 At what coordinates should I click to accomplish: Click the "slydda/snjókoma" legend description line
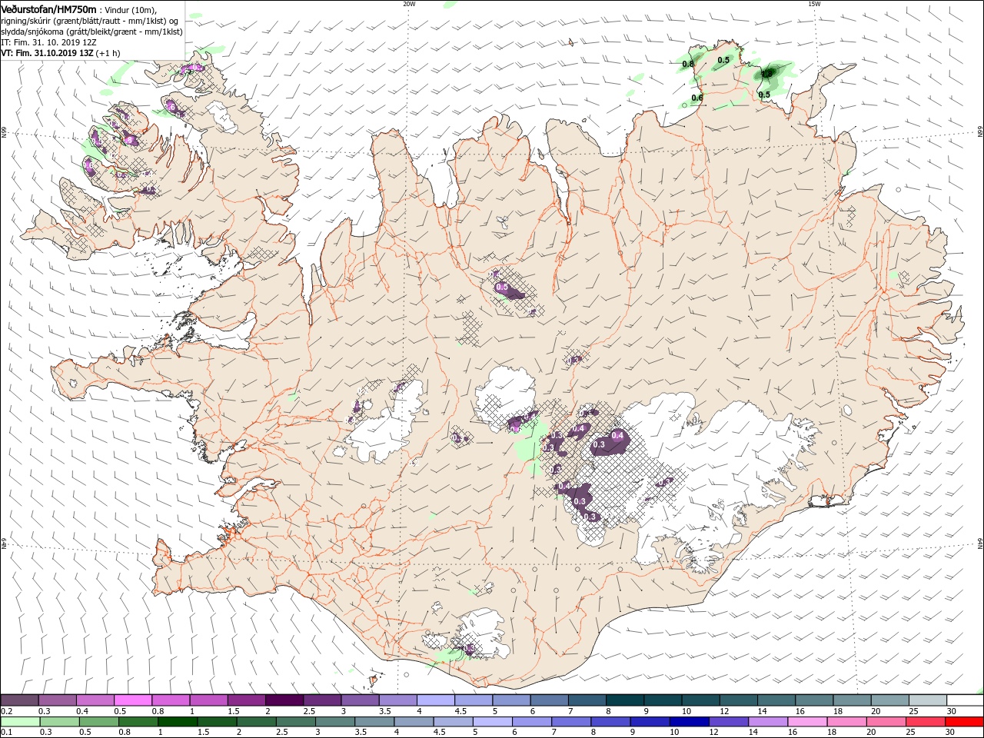click(x=91, y=32)
